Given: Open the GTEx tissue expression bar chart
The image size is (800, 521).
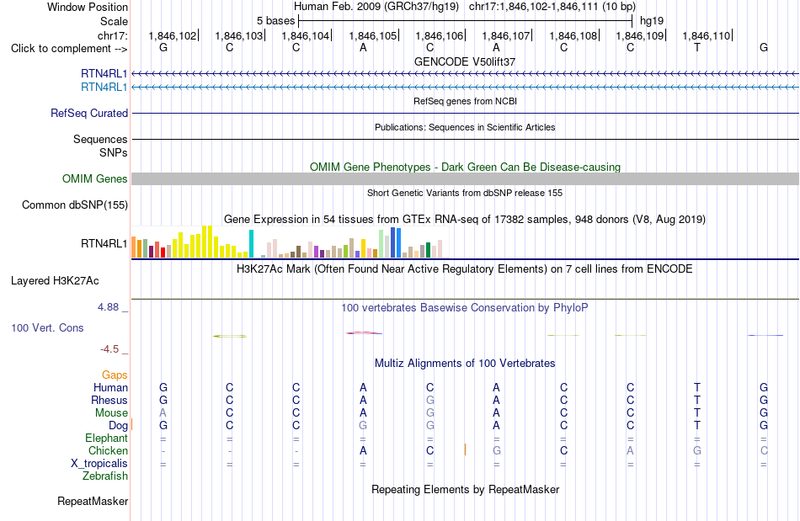Looking at the screenshot, I should [286, 242].
